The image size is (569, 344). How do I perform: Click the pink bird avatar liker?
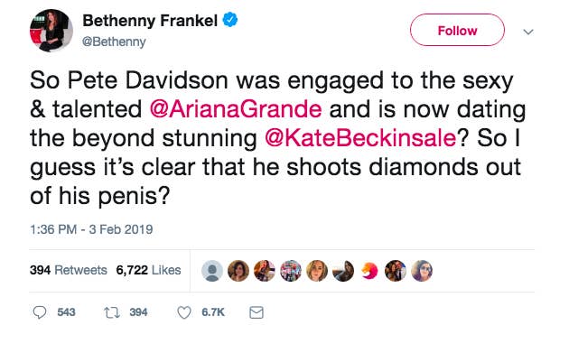pos(369,271)
